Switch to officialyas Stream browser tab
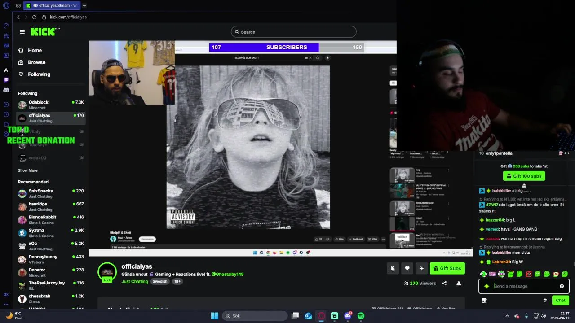This screenshot has width=575, height=323. [52, 5]
